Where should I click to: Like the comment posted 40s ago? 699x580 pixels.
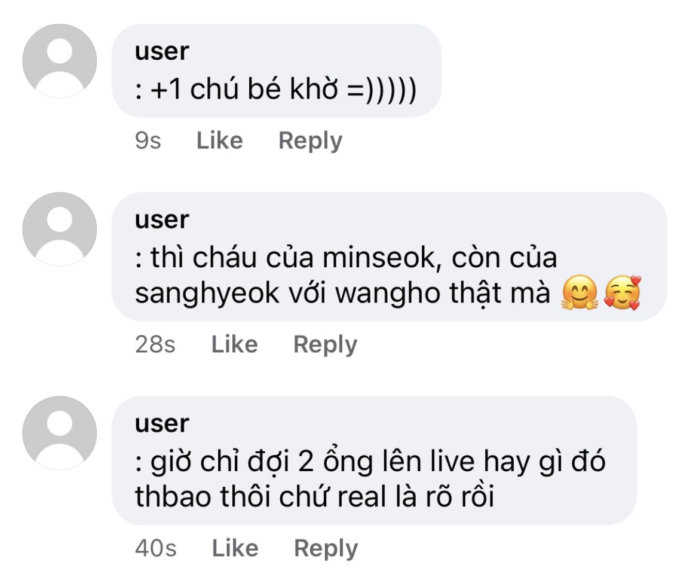click(235, 548)
